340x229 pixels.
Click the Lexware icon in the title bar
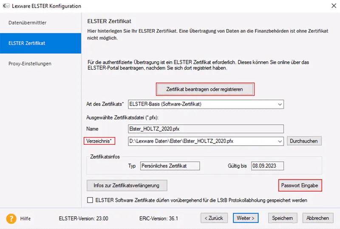(6, 6)
